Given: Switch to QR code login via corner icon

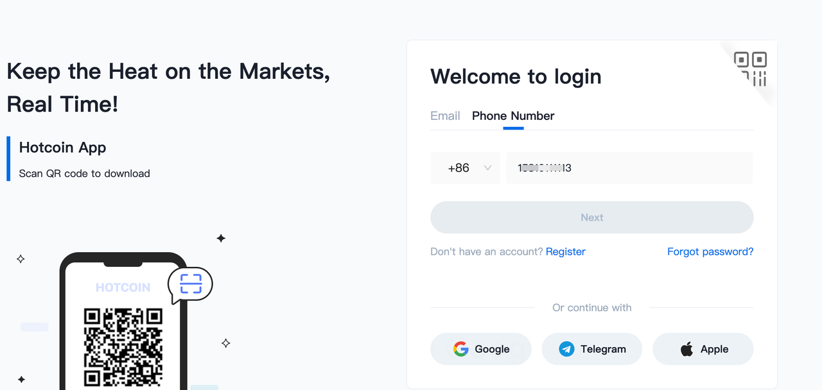Looking at the screenshot, I should tap(751, 69).
